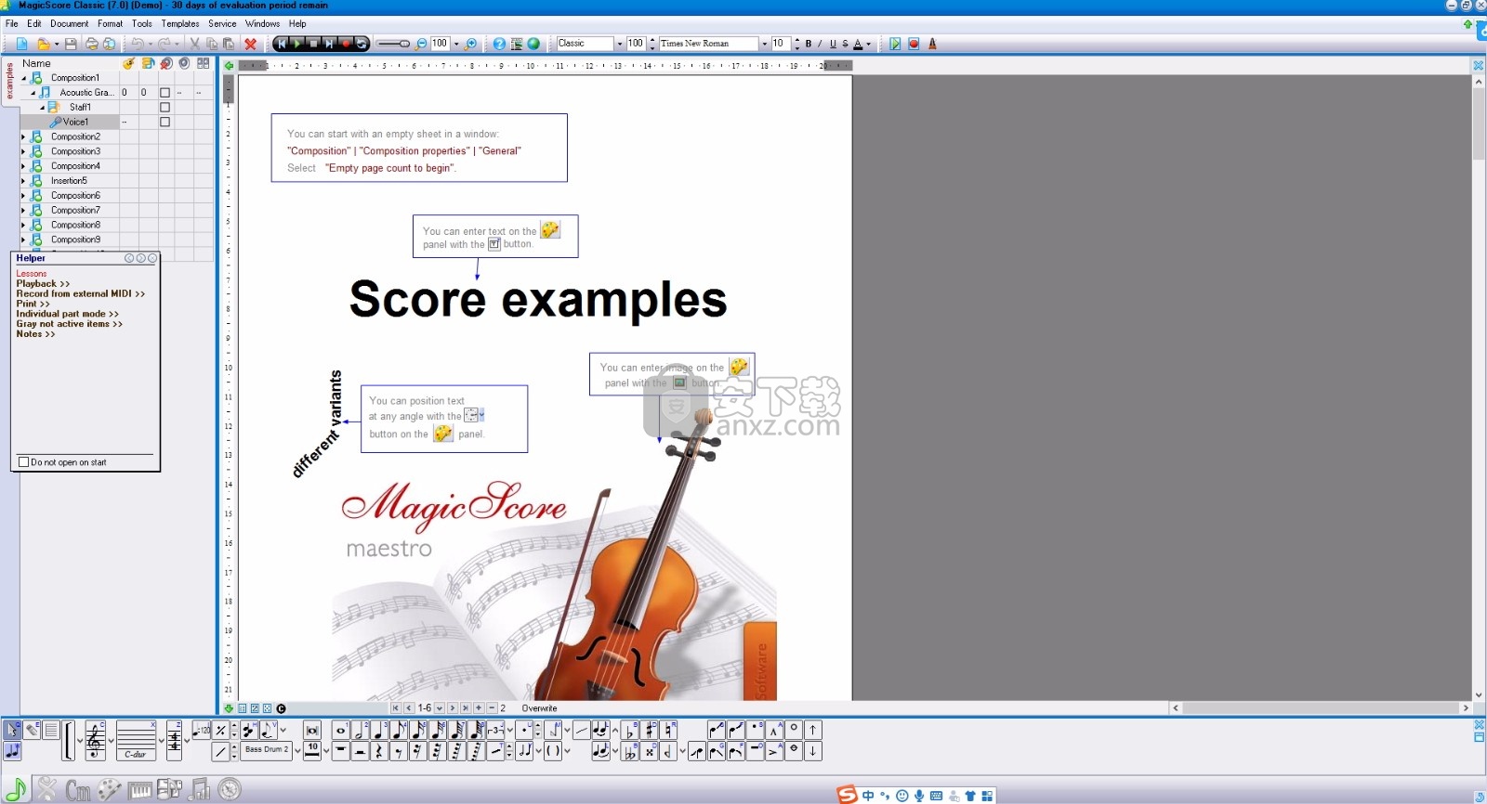Open the Templates menu
This screenshot has height=804, width=1487.
[180, 23]
